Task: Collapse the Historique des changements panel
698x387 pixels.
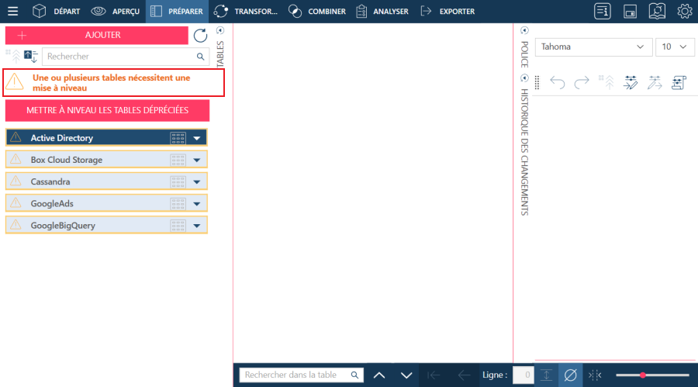Action: click(524, 78)
